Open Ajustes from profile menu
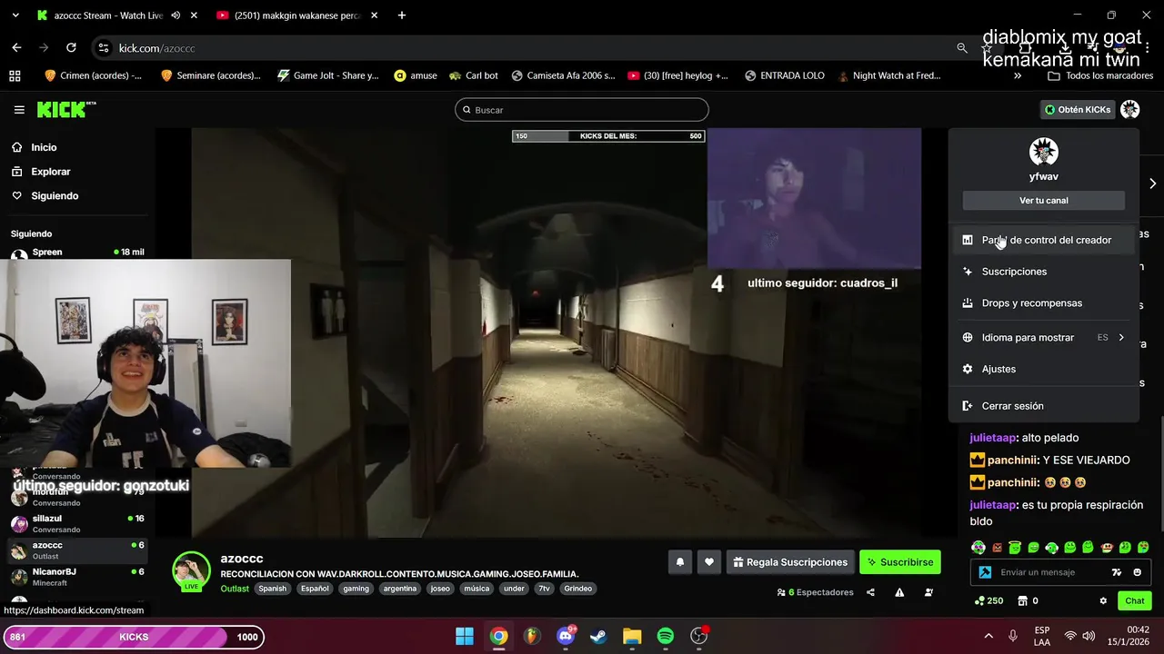 [1044, 369]
